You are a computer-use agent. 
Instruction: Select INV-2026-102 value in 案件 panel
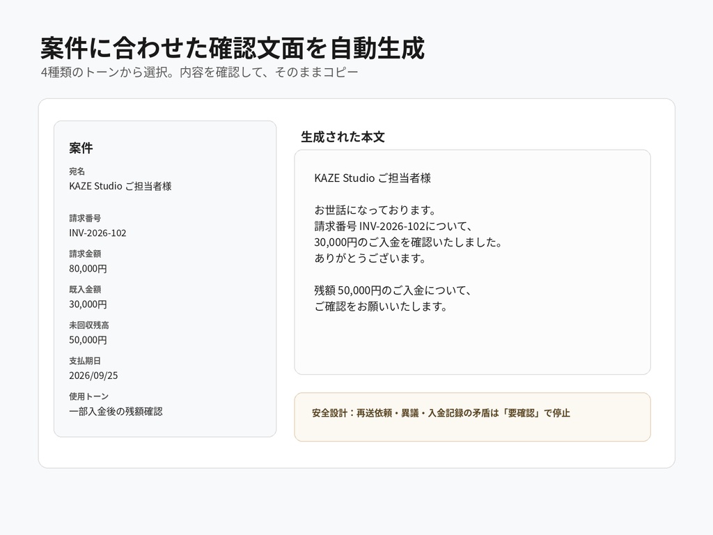[x=97, y=233]
